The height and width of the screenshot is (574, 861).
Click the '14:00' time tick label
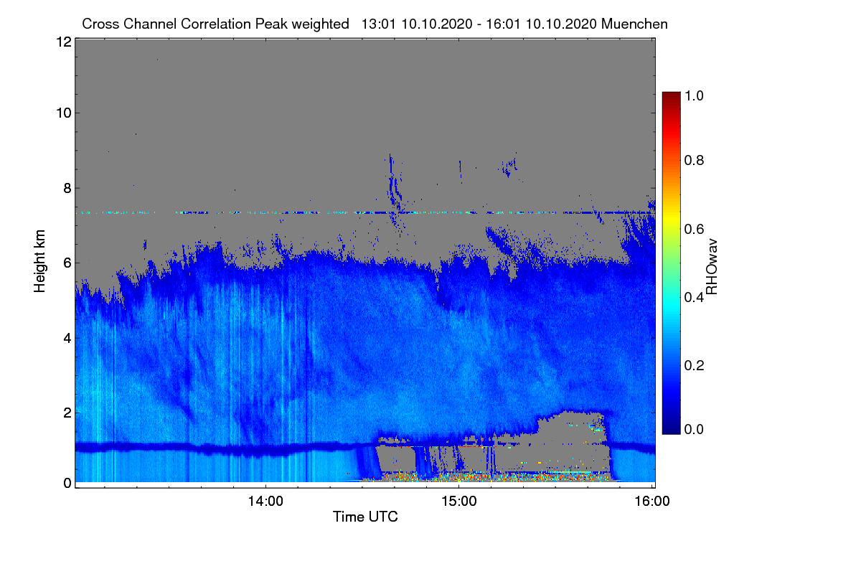tap(265, 501)
